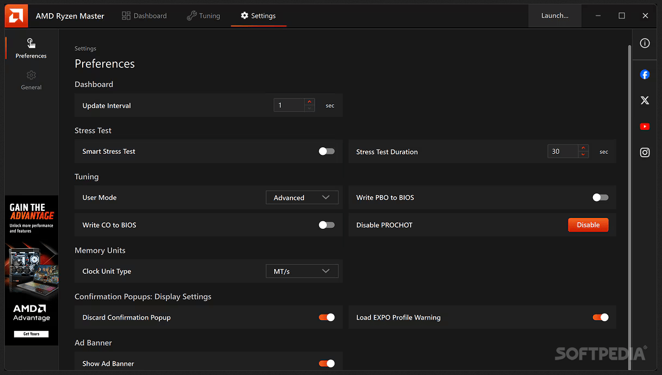The height and width of the screenshot is (375, 662).
Task: Open the Instagram icon link
Action: [645, 153]
